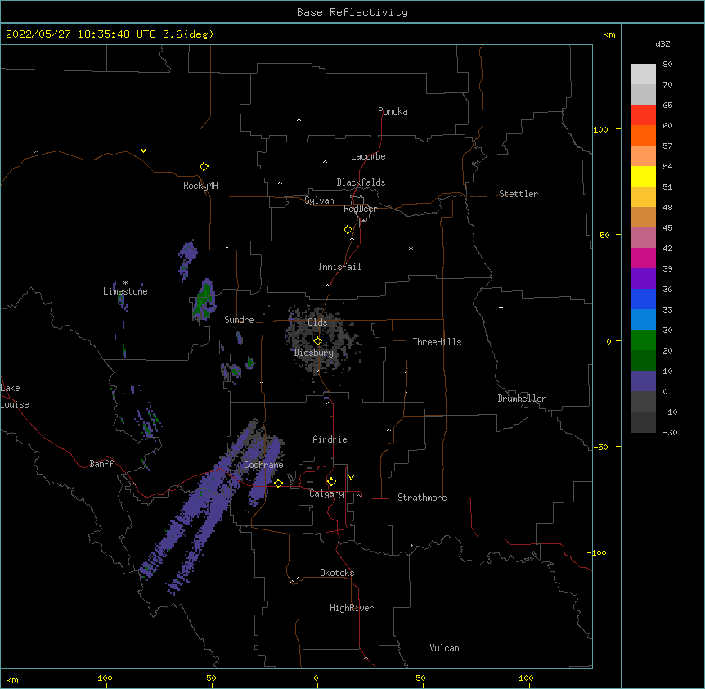This screenshot has height=689, width=705.
Task: Select the Limestone label
Action: point(125,291)
